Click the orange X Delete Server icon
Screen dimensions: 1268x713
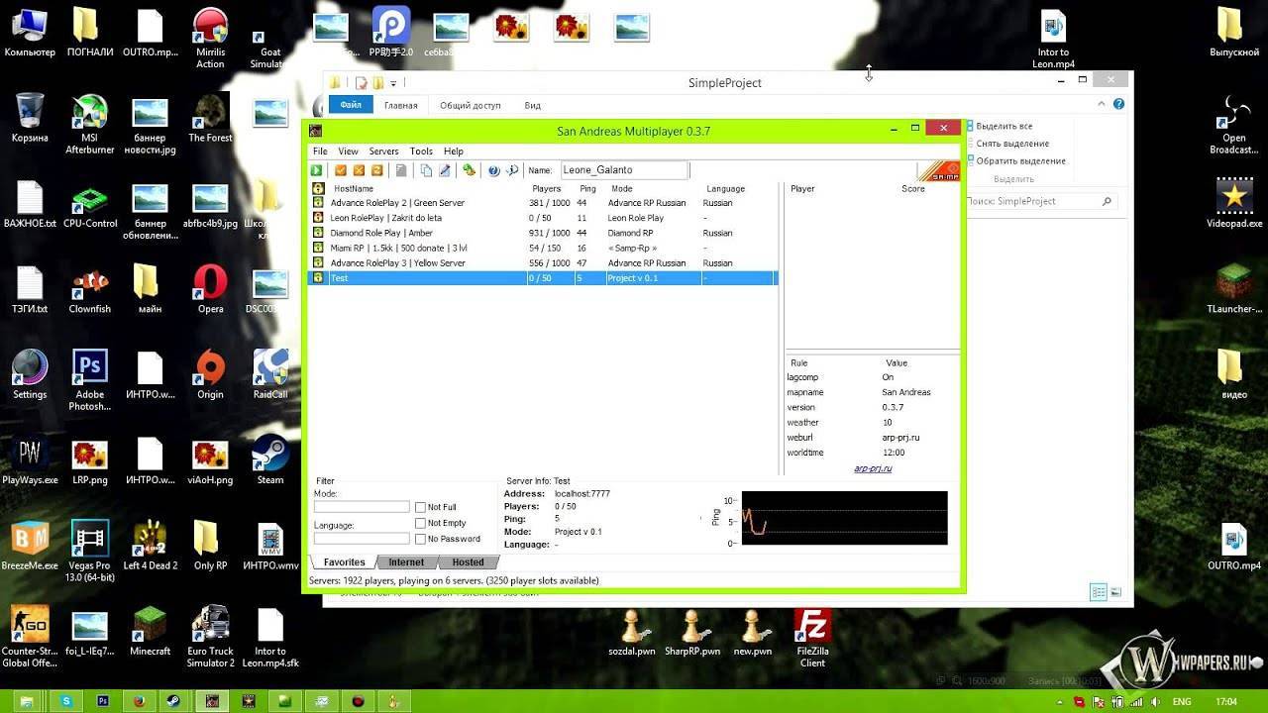tap(359, 170)
